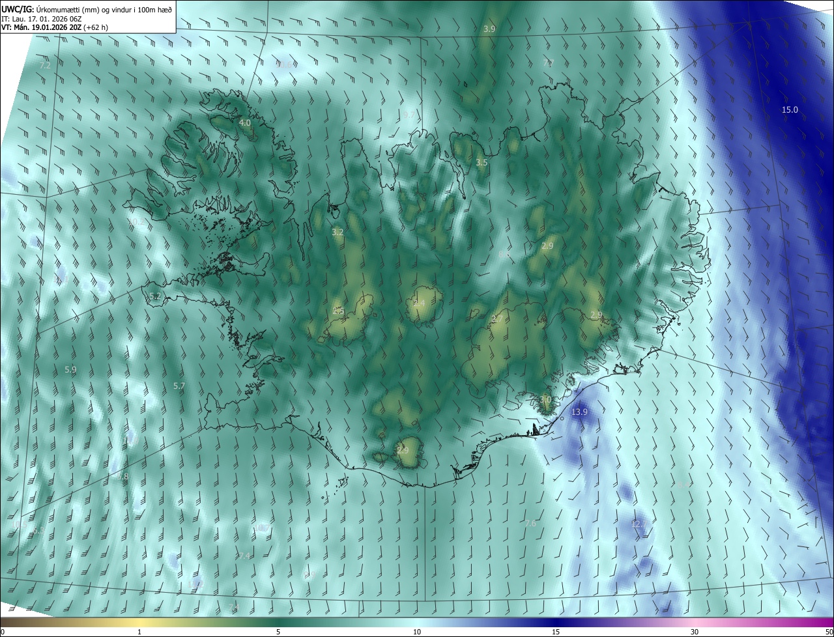Click the 0 tick on the color scale
Screen dimensions: 834x637
tap(2, 632)
